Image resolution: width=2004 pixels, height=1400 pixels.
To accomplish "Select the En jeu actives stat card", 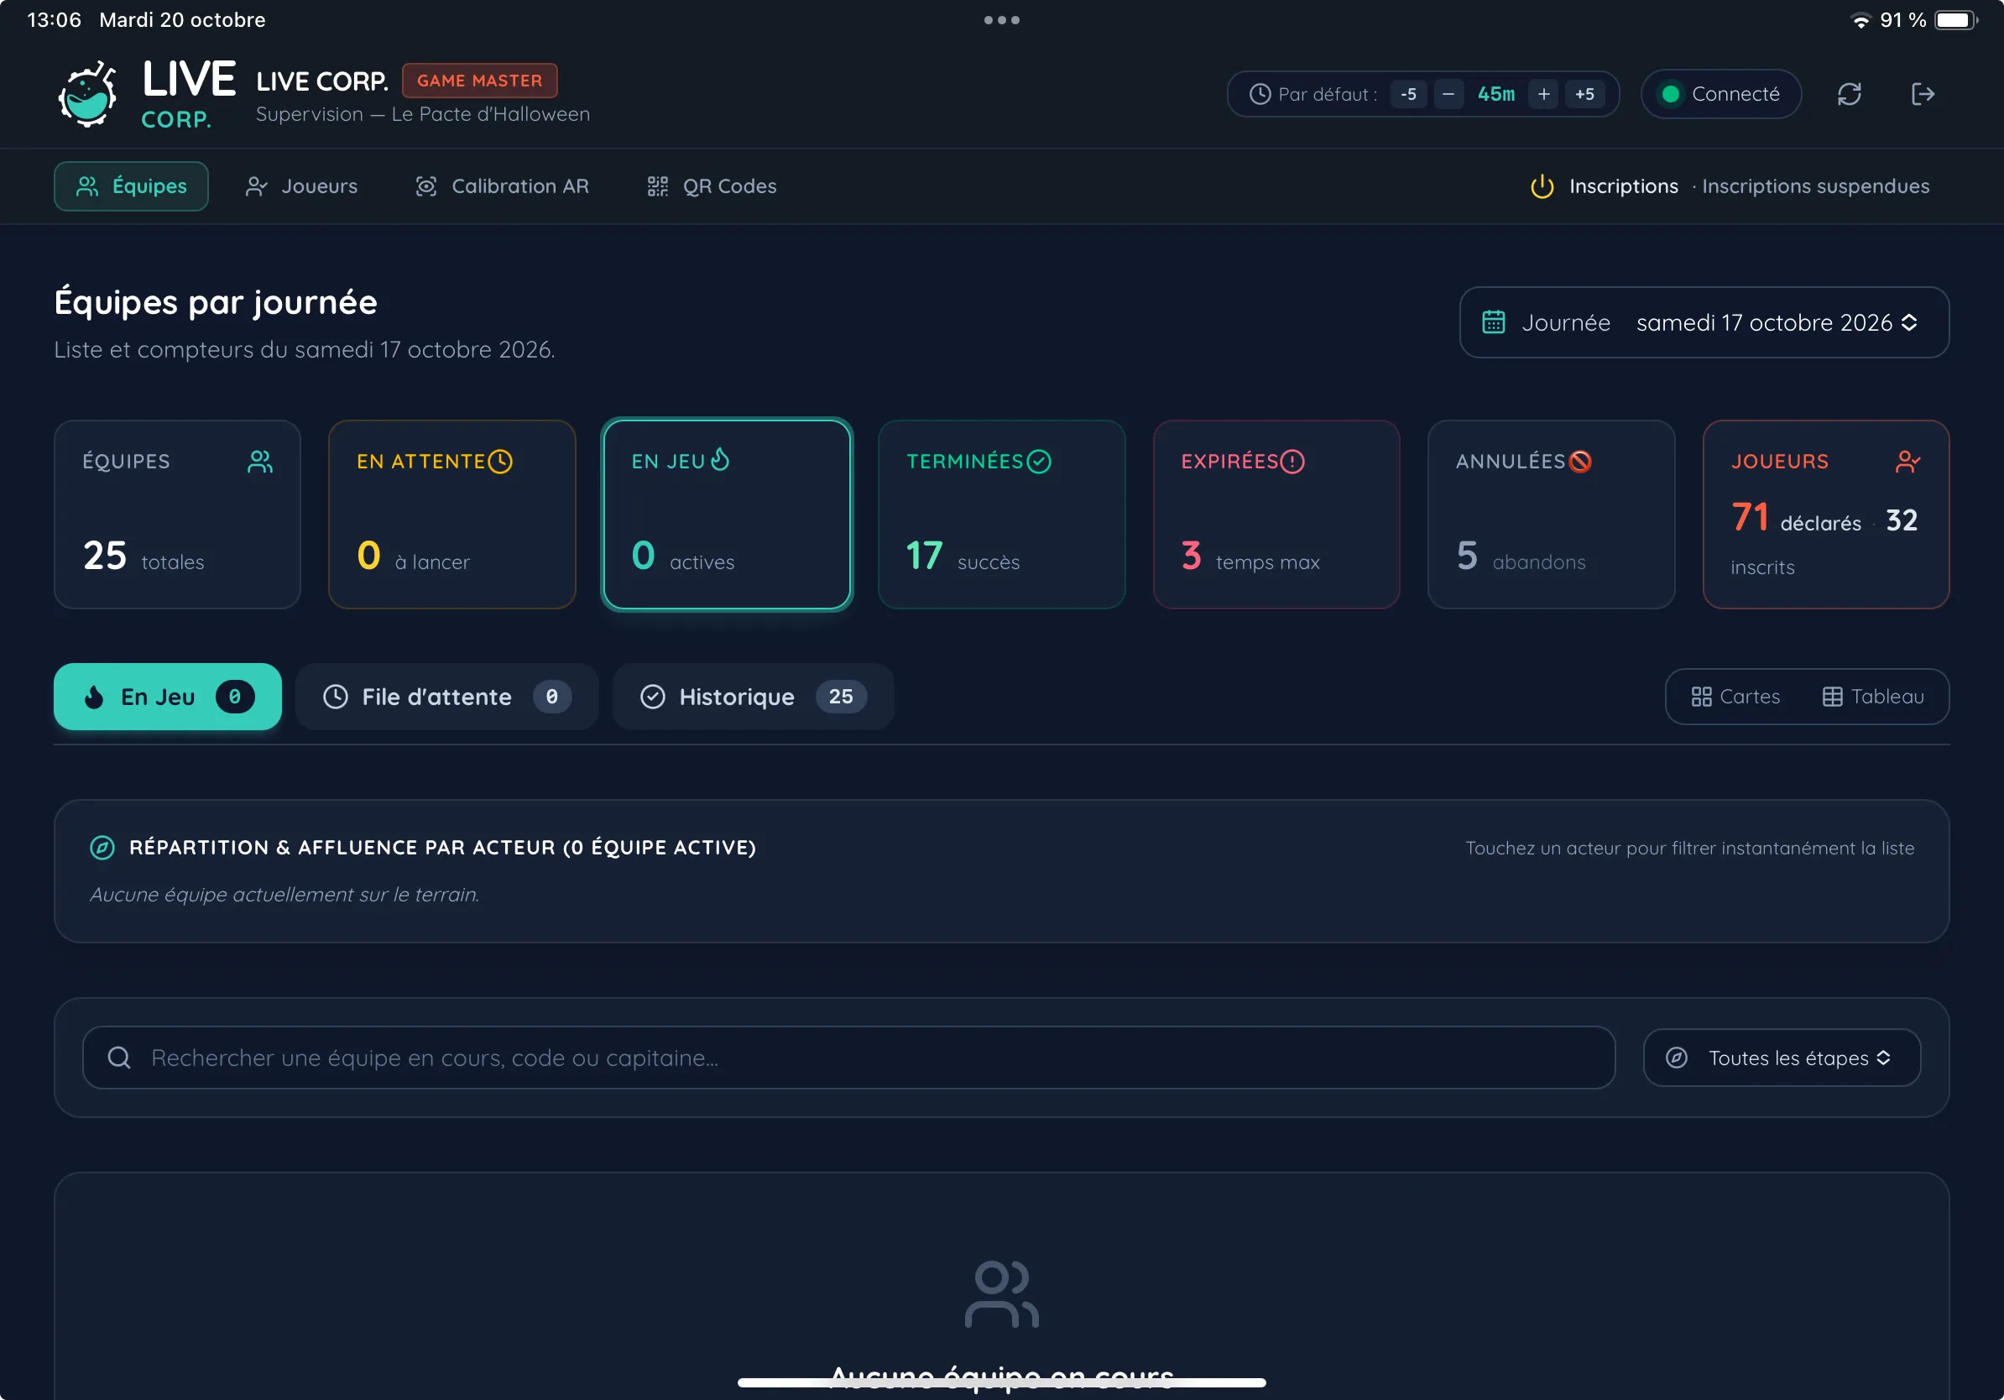I will pos(726,515).
